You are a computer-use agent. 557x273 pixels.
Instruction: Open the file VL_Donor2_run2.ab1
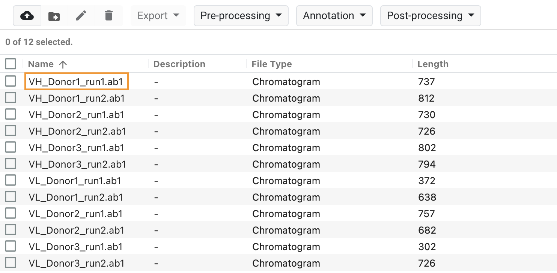pyautogui.click(x=76, y=230)
